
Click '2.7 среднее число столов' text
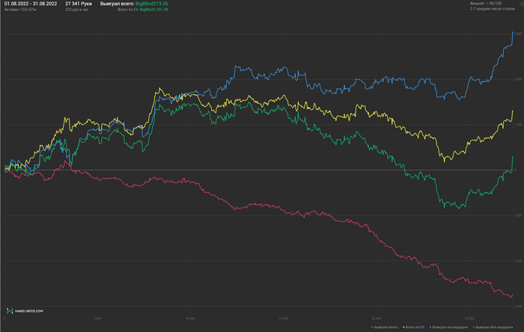493,9
